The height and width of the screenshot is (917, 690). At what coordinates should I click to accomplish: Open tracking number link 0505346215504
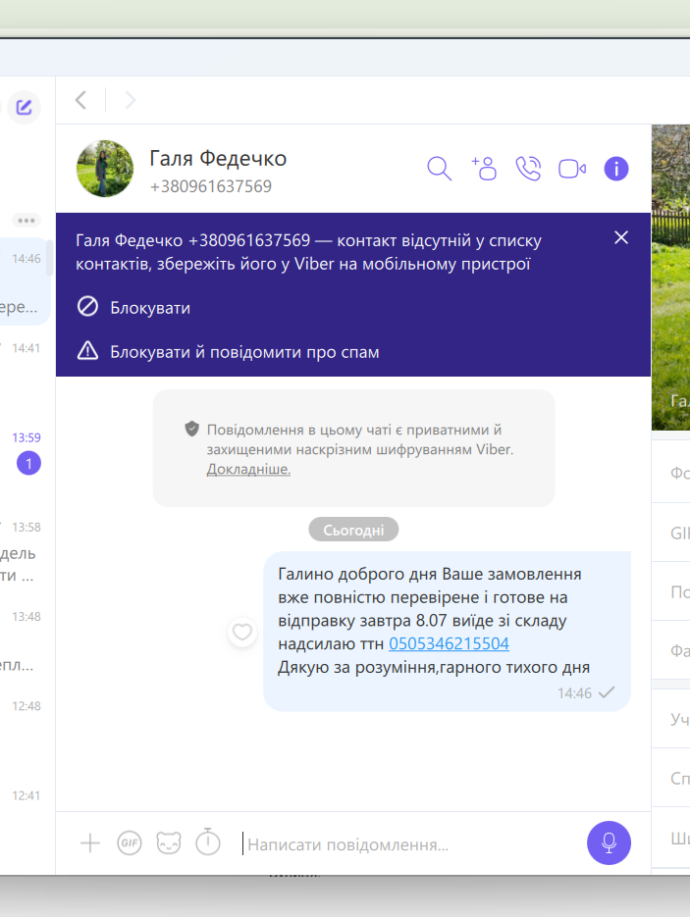pos(449,643)
